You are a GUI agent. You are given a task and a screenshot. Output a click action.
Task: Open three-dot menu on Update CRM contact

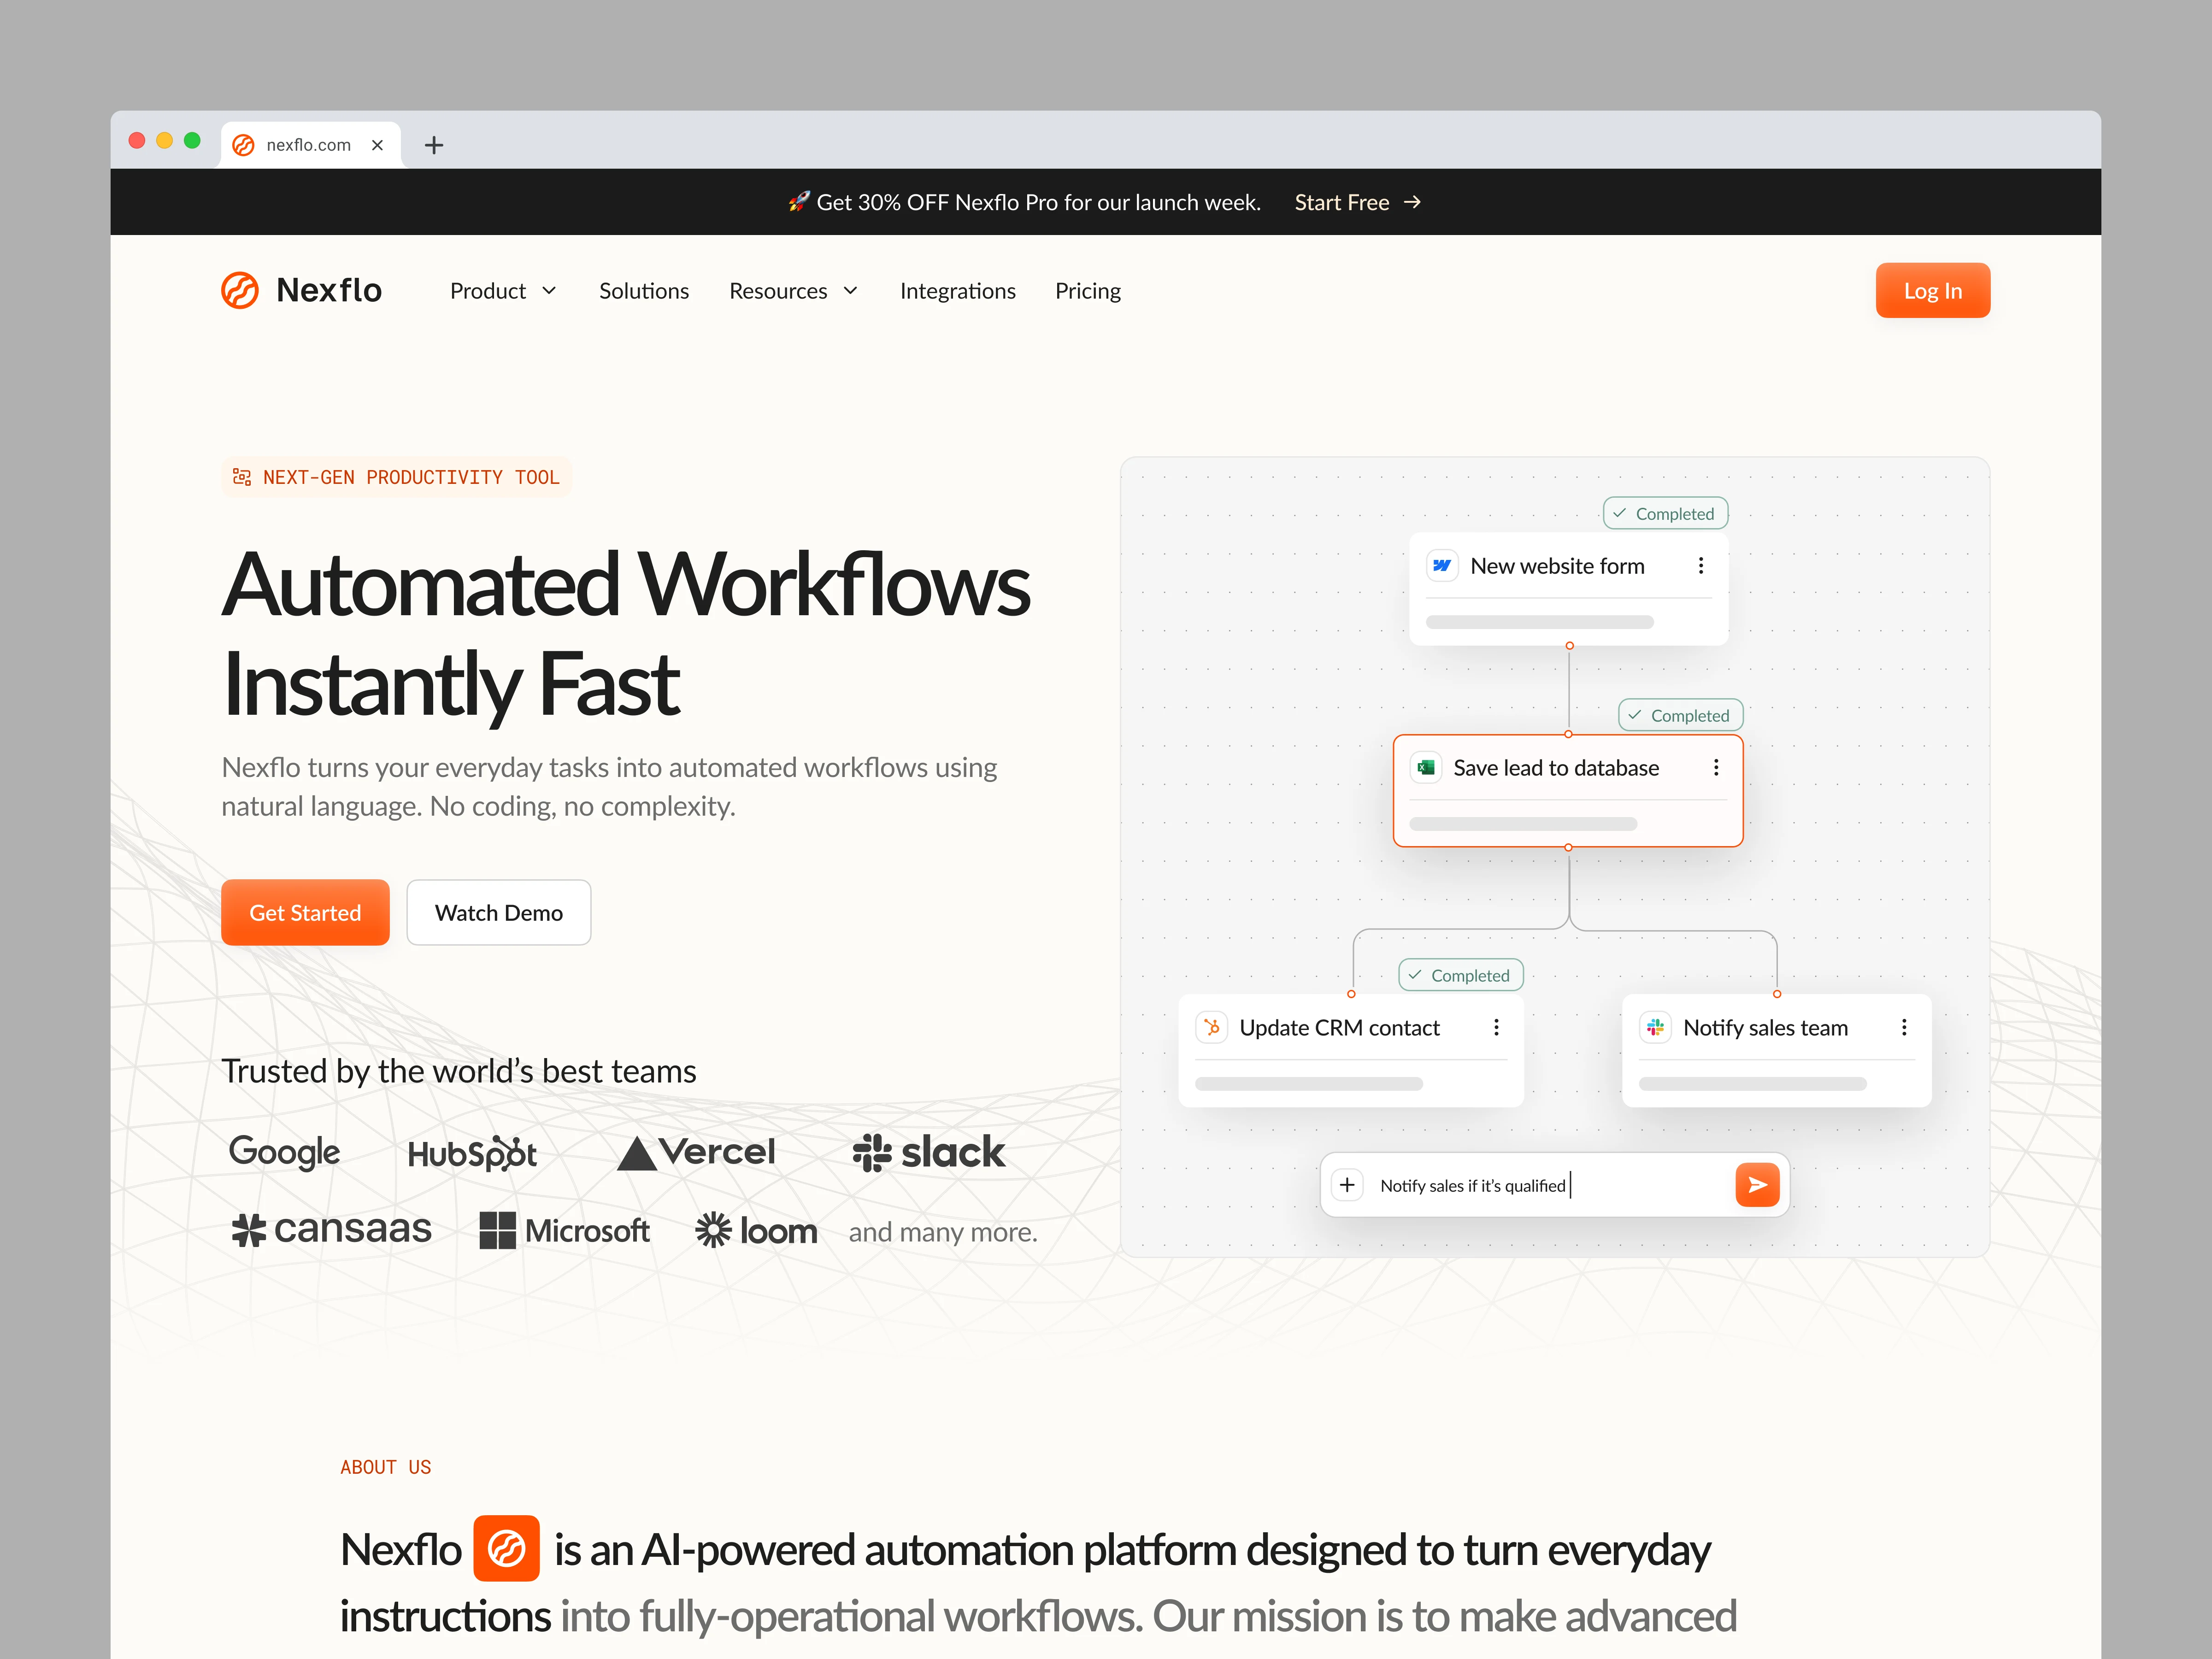pos(1496,1027)
